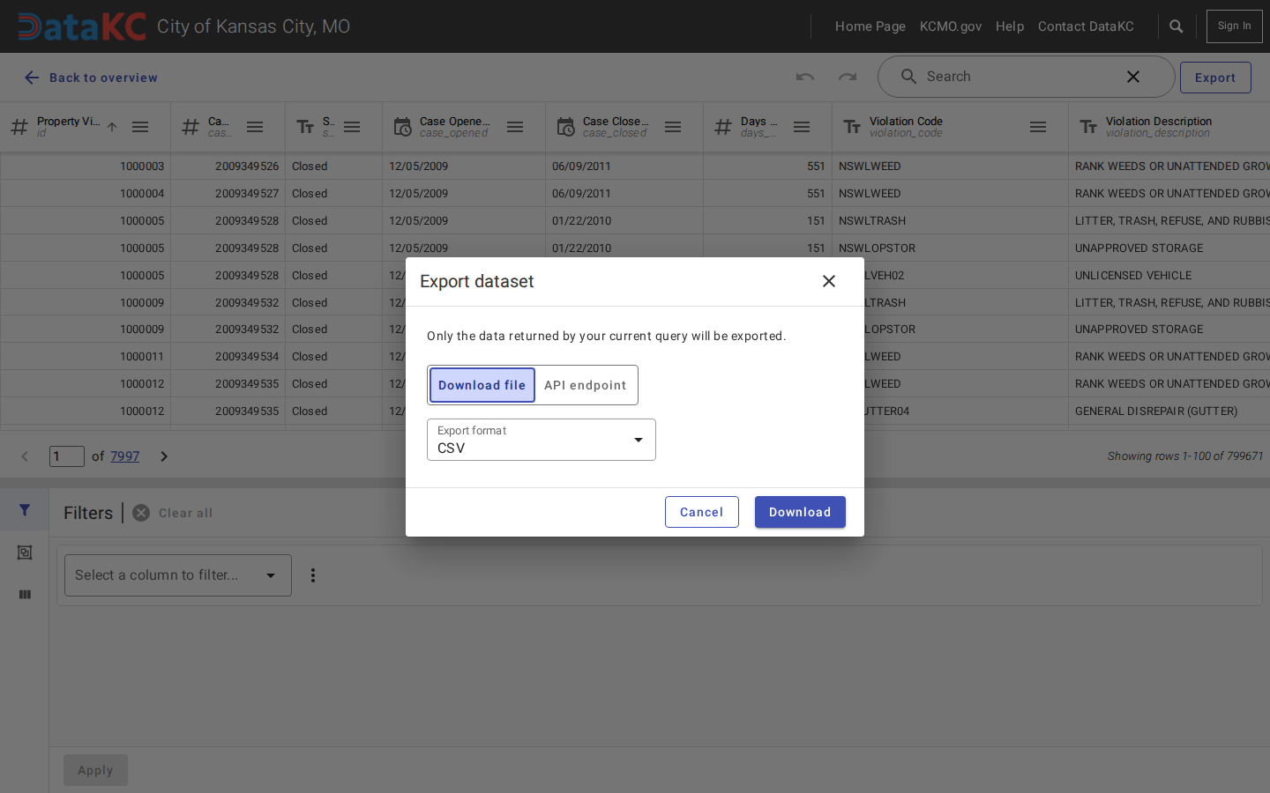Click the Clear all filters button
Screen dimensions: 1270x793
(x=173, y=513)
